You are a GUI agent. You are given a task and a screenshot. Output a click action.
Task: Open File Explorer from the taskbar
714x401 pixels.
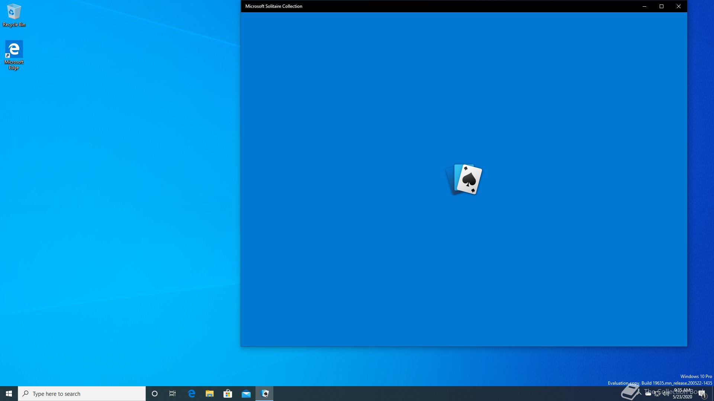(x=210, y=394)
